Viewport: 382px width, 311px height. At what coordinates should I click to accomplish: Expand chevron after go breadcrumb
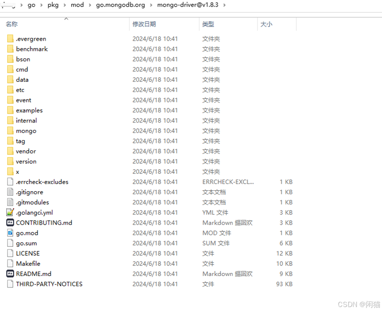point(42,5)
